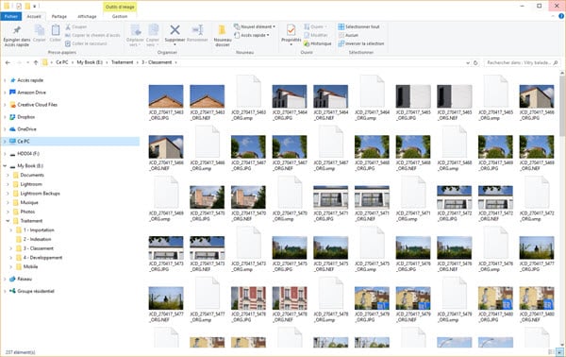Screen dimensions: 566x357
Task: Click Copier le chemin d'accès
Action: tap(92, 35)
